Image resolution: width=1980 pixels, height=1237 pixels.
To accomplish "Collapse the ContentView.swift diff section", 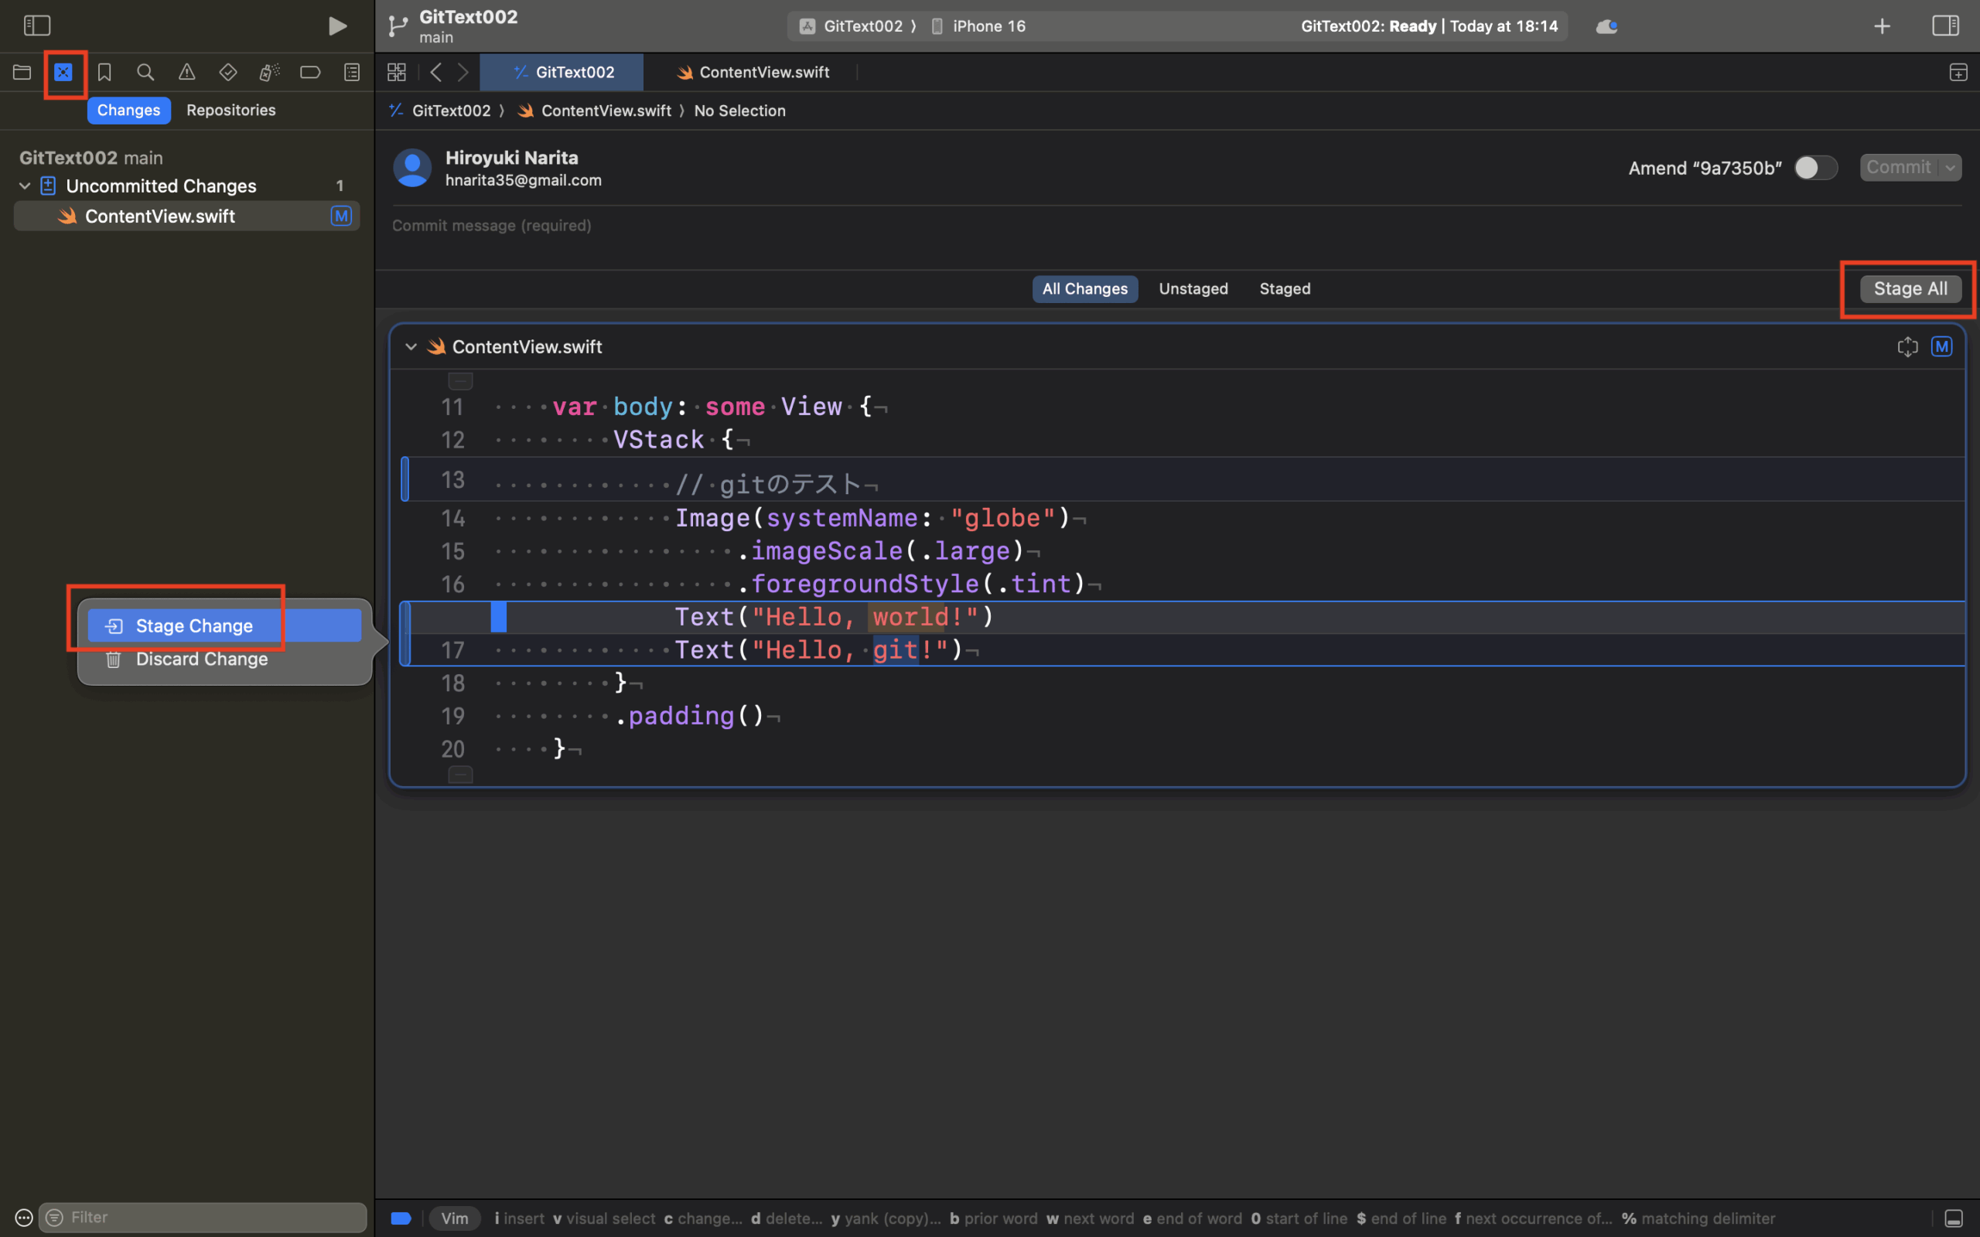I will tap(411, 347).
